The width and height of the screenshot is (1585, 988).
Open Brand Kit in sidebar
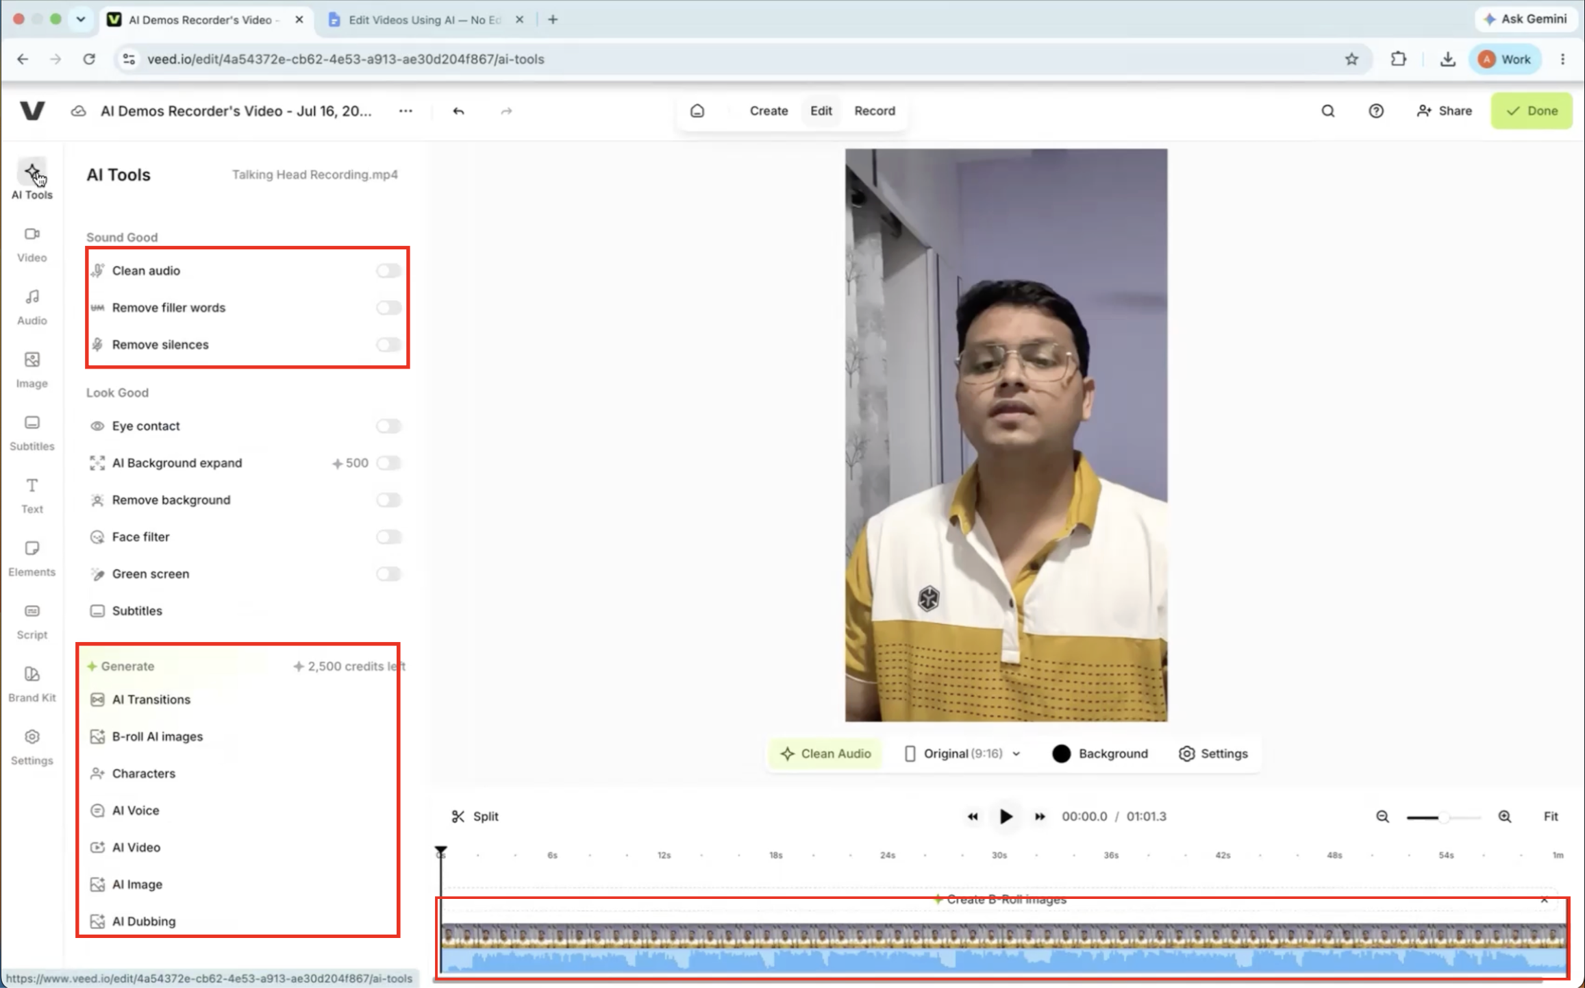(x=32, y=685)
